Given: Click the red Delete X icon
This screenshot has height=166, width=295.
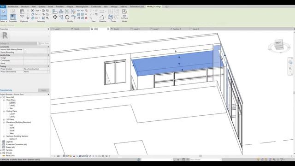Looking at the screenshot, I should pos(86,18).
